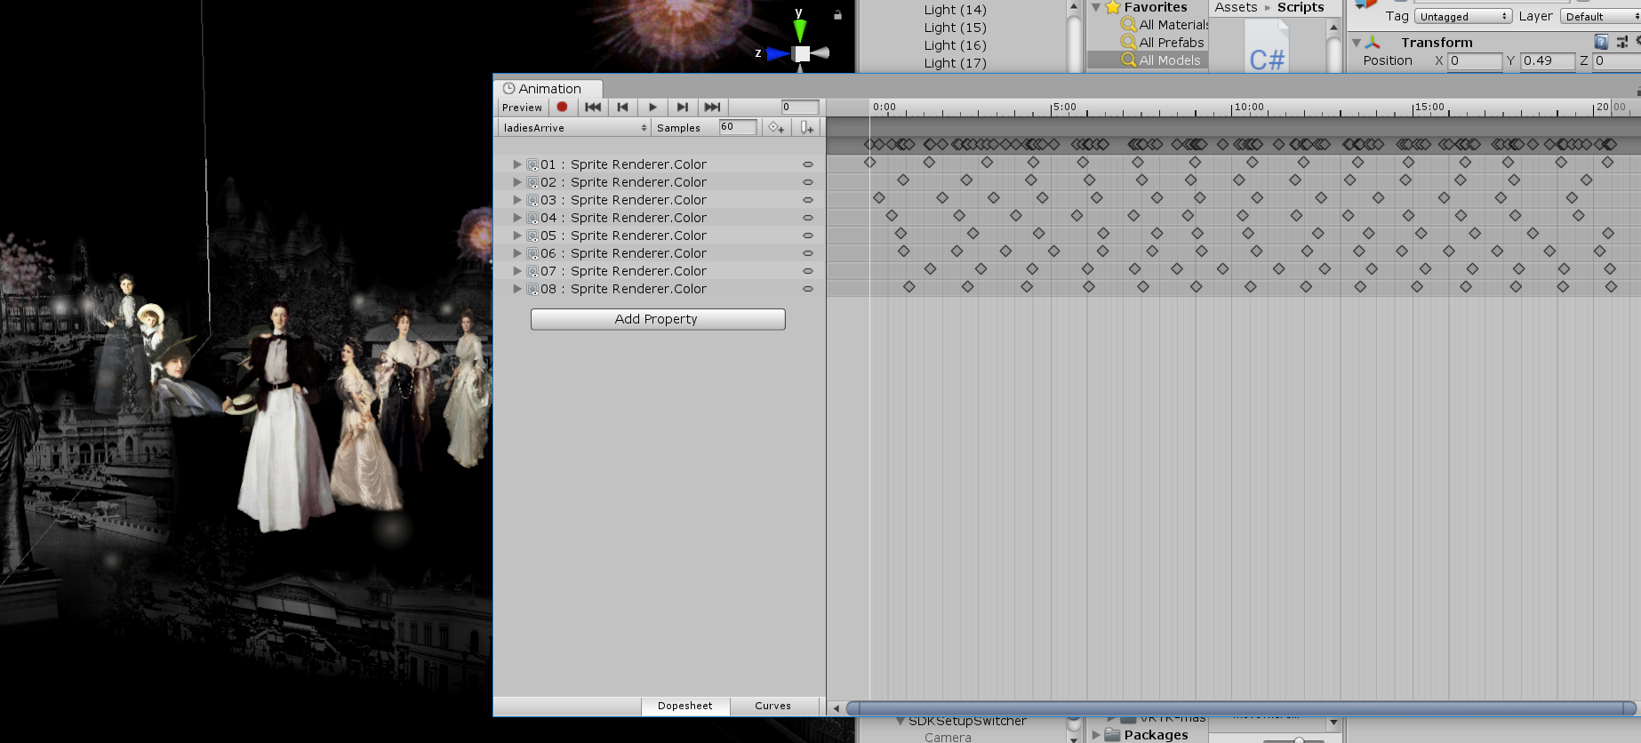Select All Materials search filter

coord(1165,25)
